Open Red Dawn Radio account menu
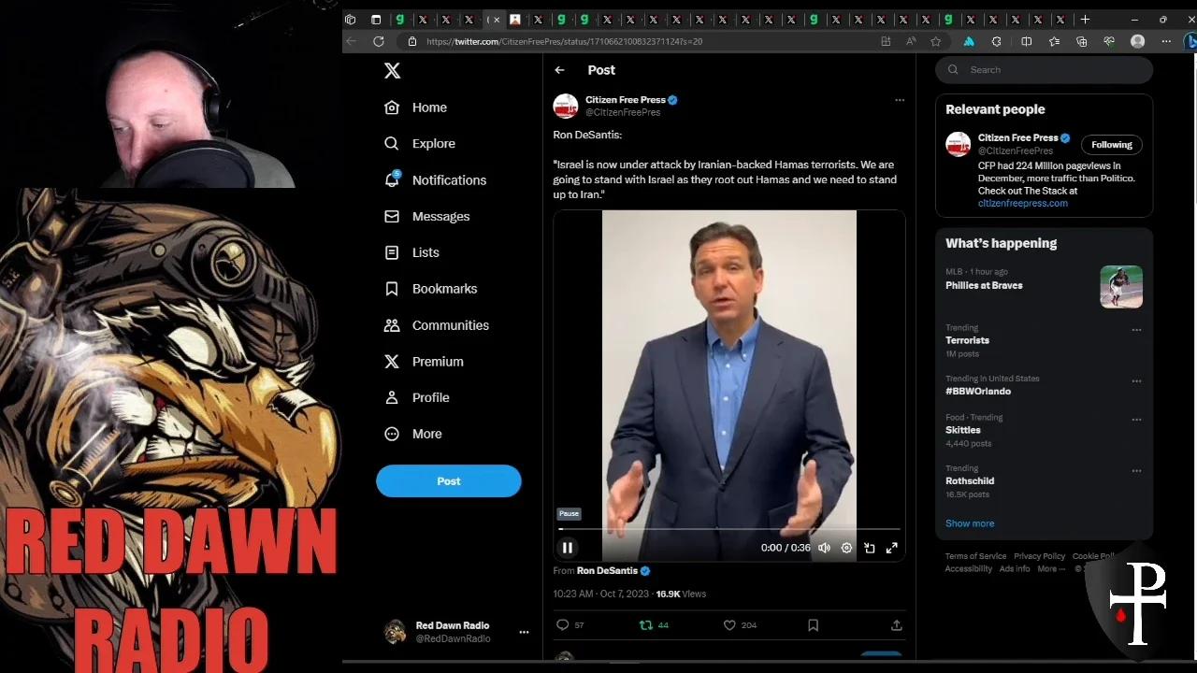Image resolution: width=1197 pixels, height=673 pixels. pyautogui.click(x=524, y=632)
